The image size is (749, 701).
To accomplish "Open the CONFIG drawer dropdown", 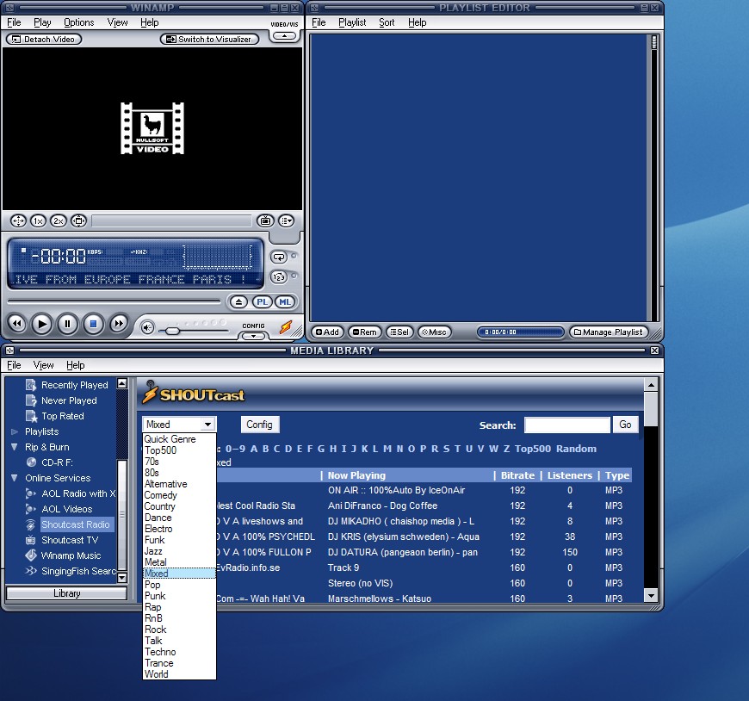I will [253, 336].
